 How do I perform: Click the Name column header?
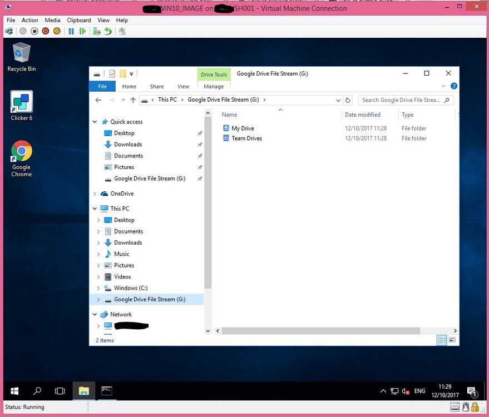point(229,115)
